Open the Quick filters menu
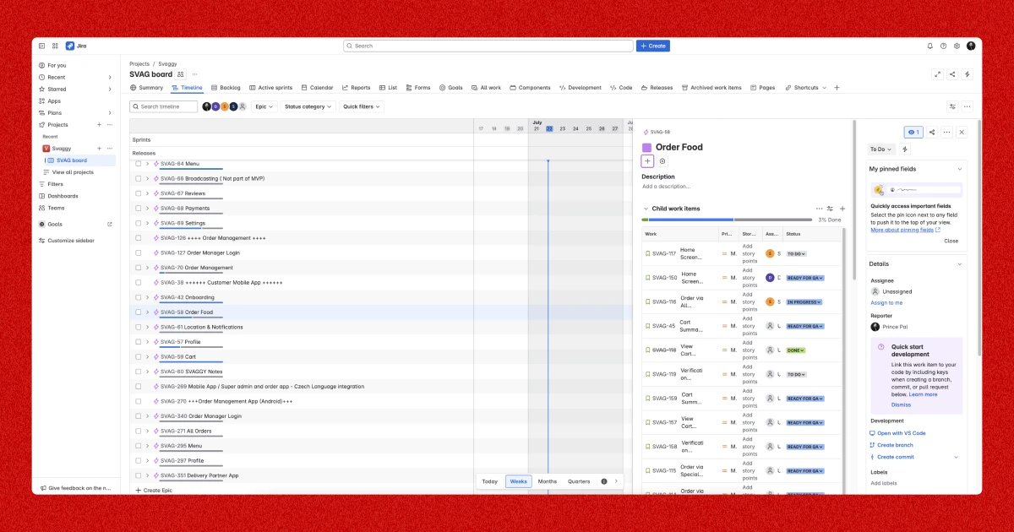The width and height of the screenshot is (1014, 532). [x=361, y=106]
